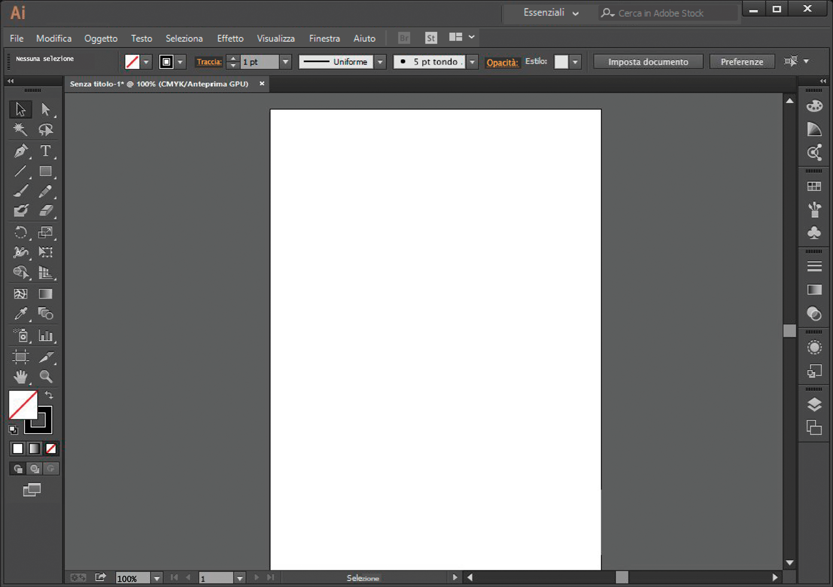Set paint mode to Color

click(x=18, y=448)
